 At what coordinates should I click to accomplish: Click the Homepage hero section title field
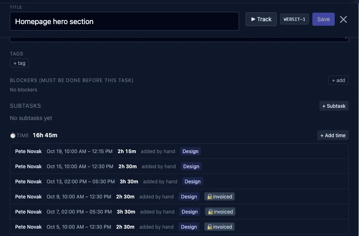click(124, 21)
